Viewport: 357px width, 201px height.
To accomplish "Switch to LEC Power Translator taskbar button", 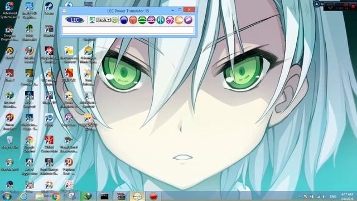I will [137, 196].
